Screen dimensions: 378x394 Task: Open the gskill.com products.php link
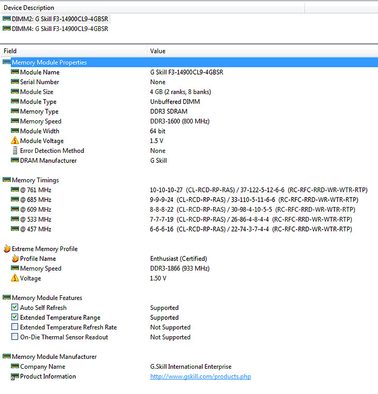pos(201,377)
